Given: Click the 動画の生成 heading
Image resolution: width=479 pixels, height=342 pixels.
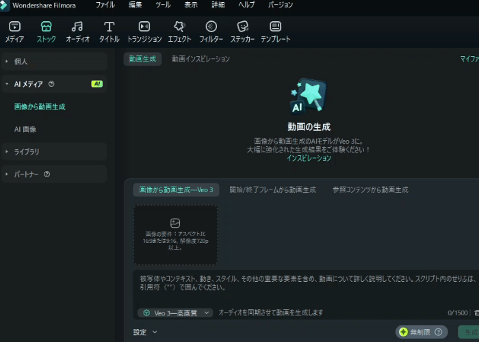Looking at the screenshot, I should pyautogui.click(x=309, y=127).
